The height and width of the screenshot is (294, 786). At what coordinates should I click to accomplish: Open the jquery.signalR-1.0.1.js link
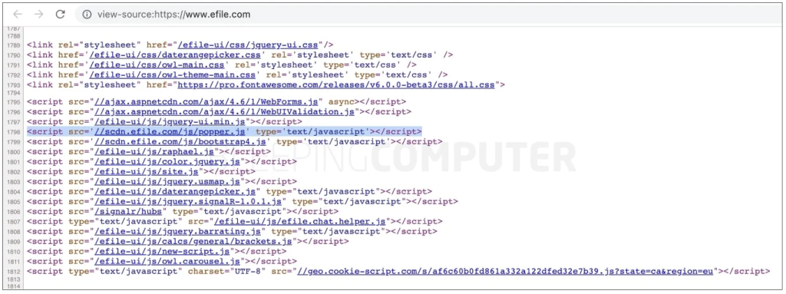coord(189,202)
